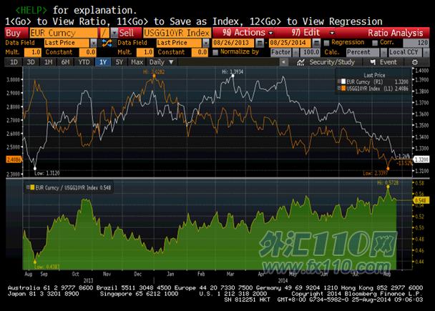Click the normalize factor 100.0 field
This screenshot has width=435, height=311.
311,52
